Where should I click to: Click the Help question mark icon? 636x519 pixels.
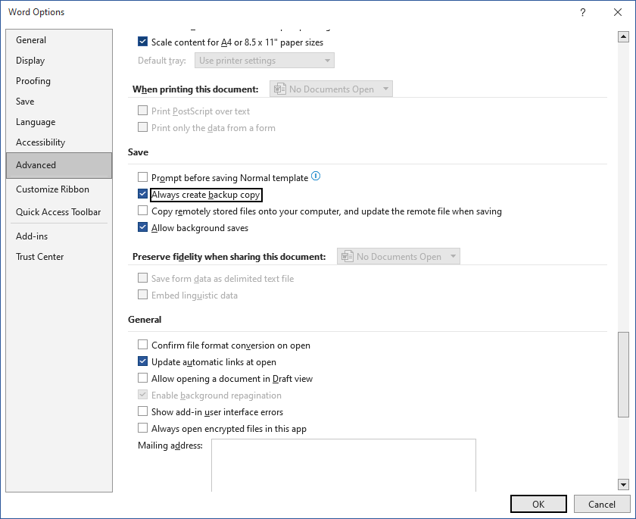582,12
